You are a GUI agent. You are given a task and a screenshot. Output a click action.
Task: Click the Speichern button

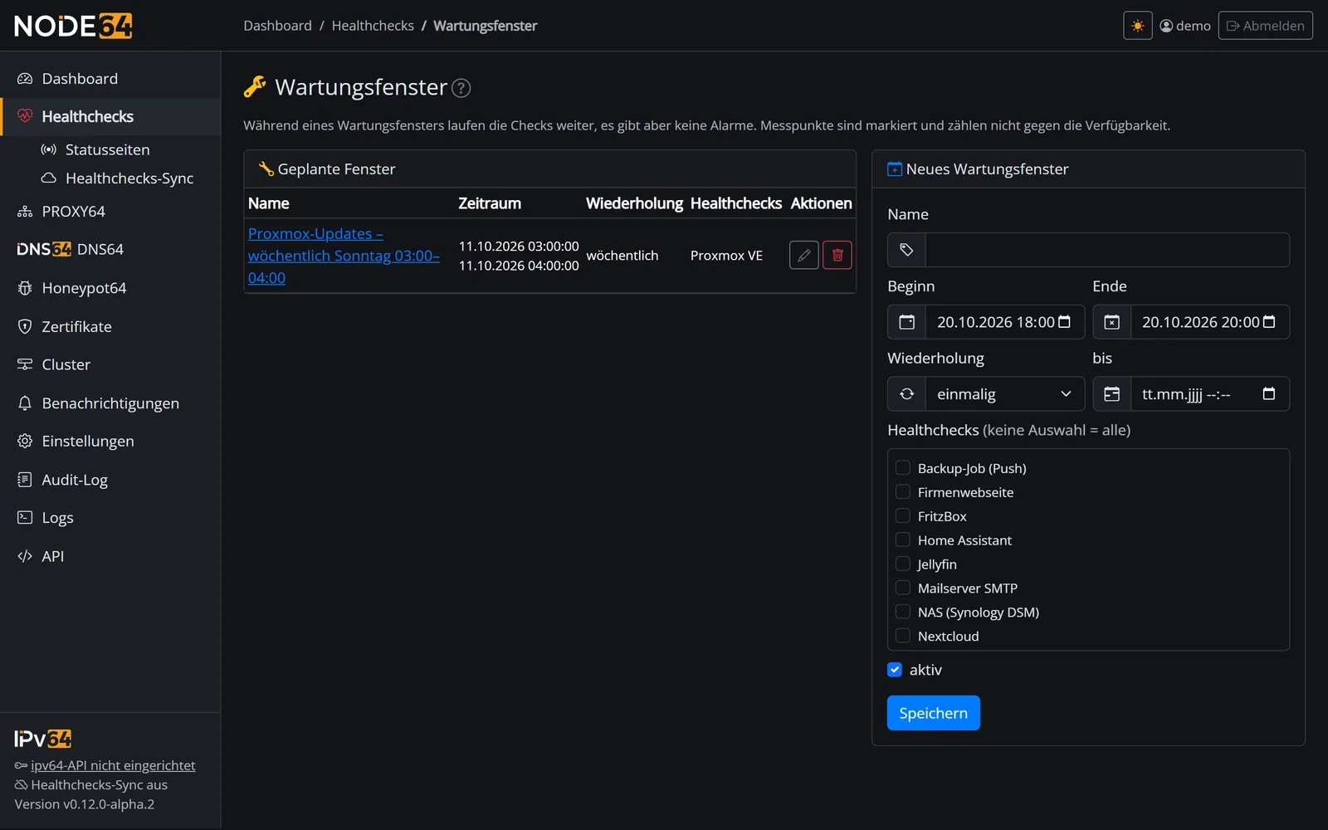[933, 713]
